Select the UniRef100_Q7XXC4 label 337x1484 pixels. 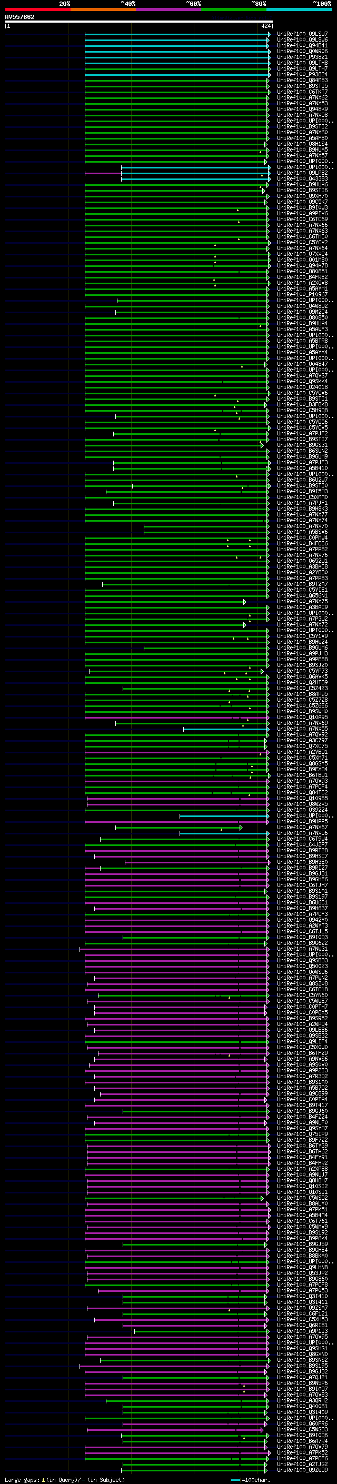tap(302, 254)
